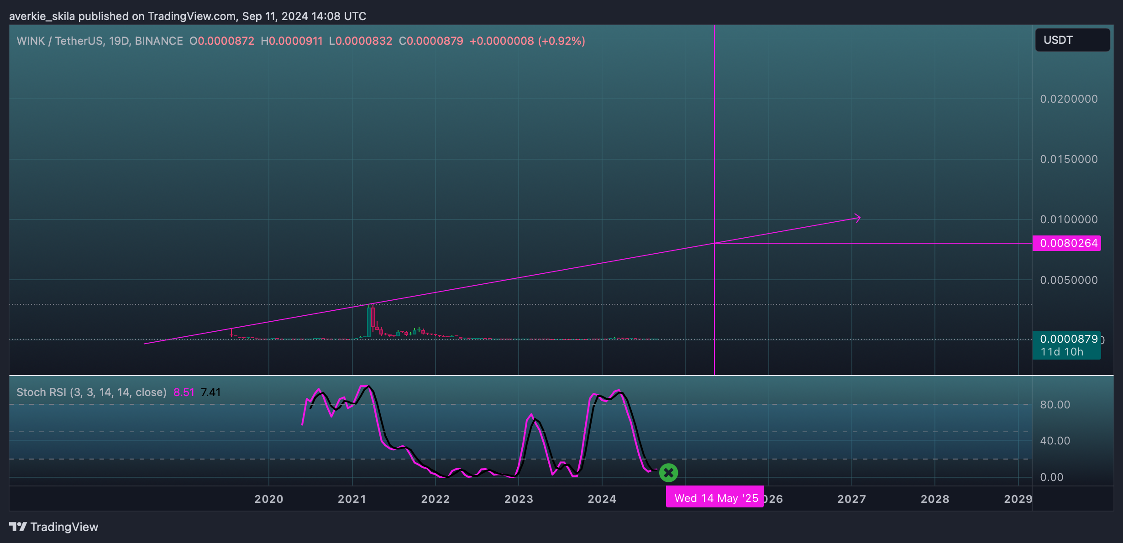This screenshot has height=543, width=1123.
Task: Click the 2024 label on the time axis
Action: pyautogui.click(x=602, y=499)
